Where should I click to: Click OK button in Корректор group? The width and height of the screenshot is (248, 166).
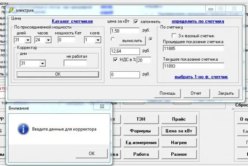pyautogui.click(x=58, y=74)
